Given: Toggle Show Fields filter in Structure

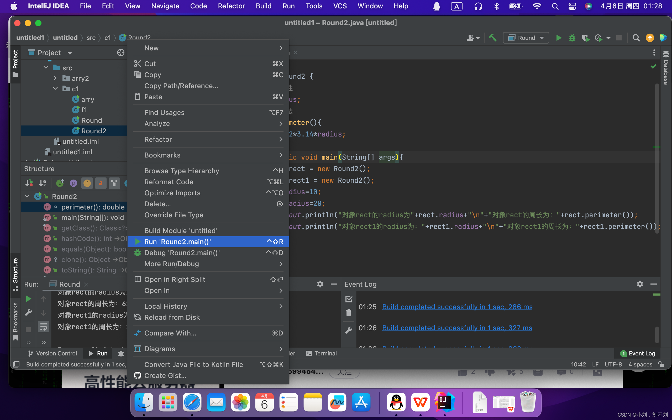Looking at the screenshot, I should [87, 183].
